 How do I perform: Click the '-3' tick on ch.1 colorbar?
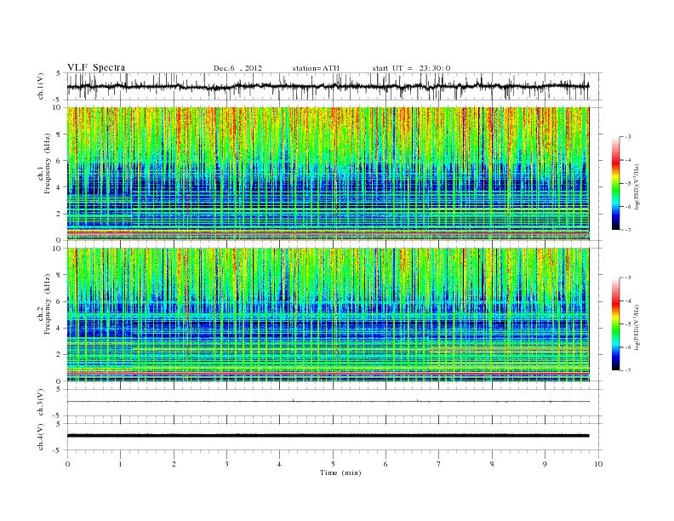[x=627, y=137]
